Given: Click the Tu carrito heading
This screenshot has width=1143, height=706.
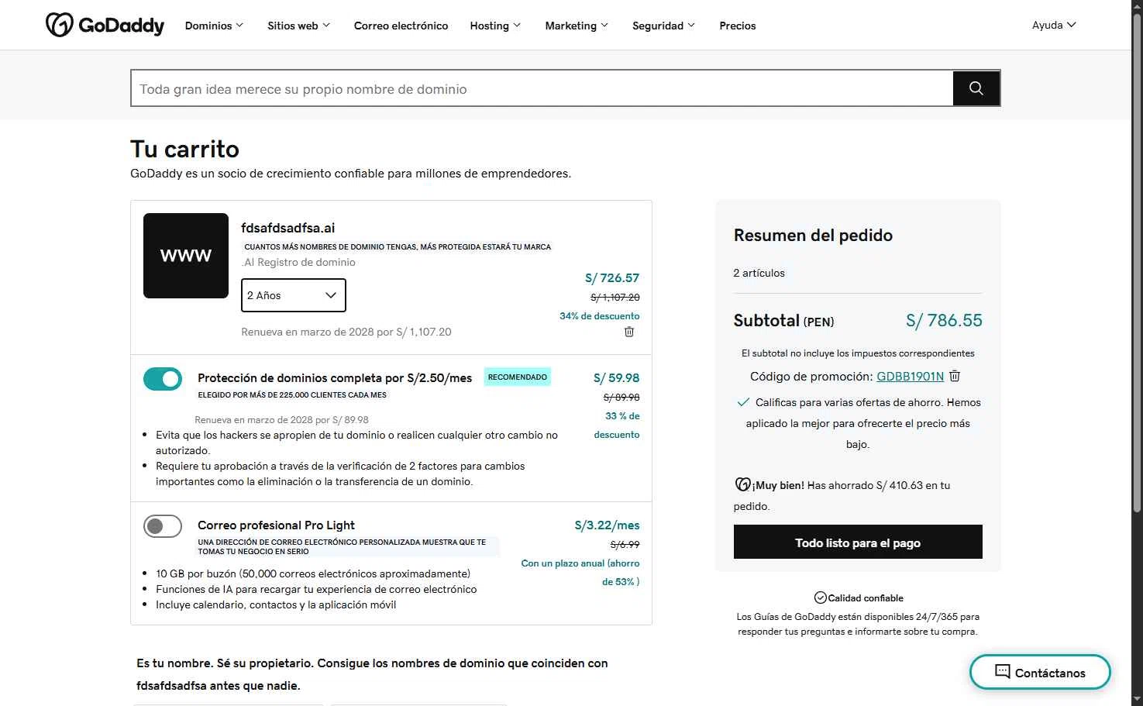Looking at the screenshot, I should 184,149.
